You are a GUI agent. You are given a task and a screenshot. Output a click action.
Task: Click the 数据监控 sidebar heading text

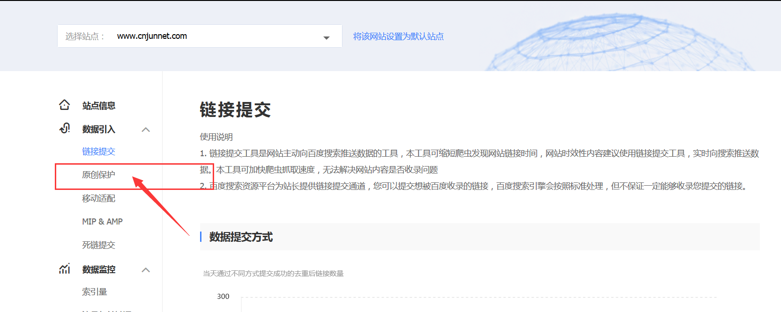98,269
